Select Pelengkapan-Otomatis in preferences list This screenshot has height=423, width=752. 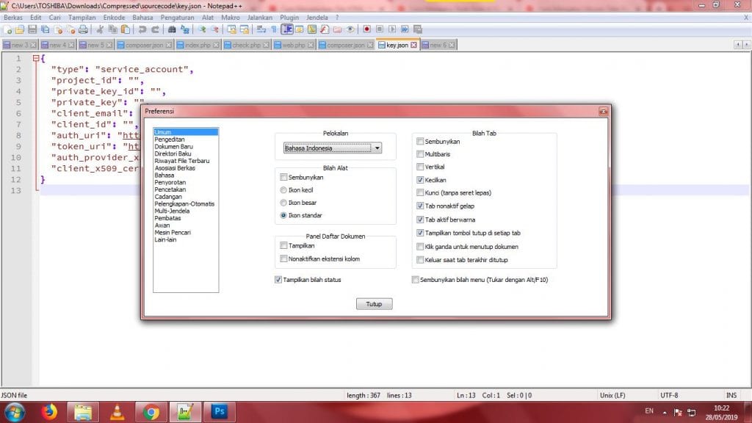coord(184,204)
